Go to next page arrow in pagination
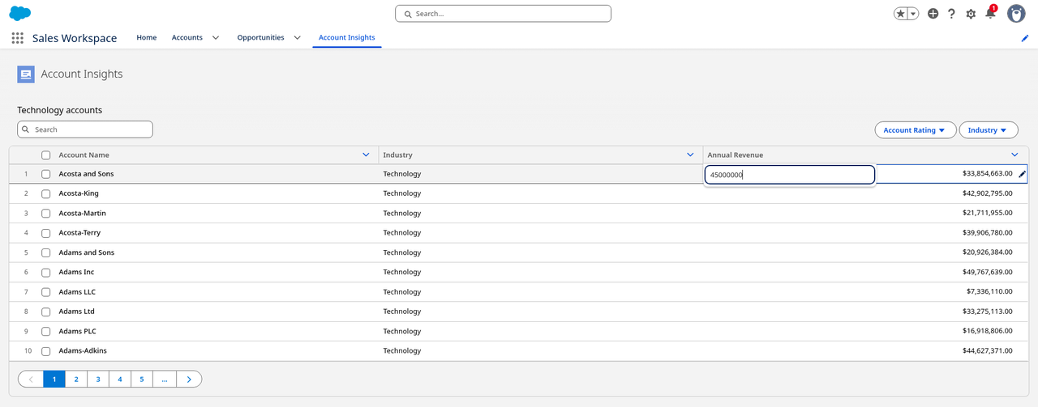This screenshot has height=407, width=1038. click(x=189, y=379)
